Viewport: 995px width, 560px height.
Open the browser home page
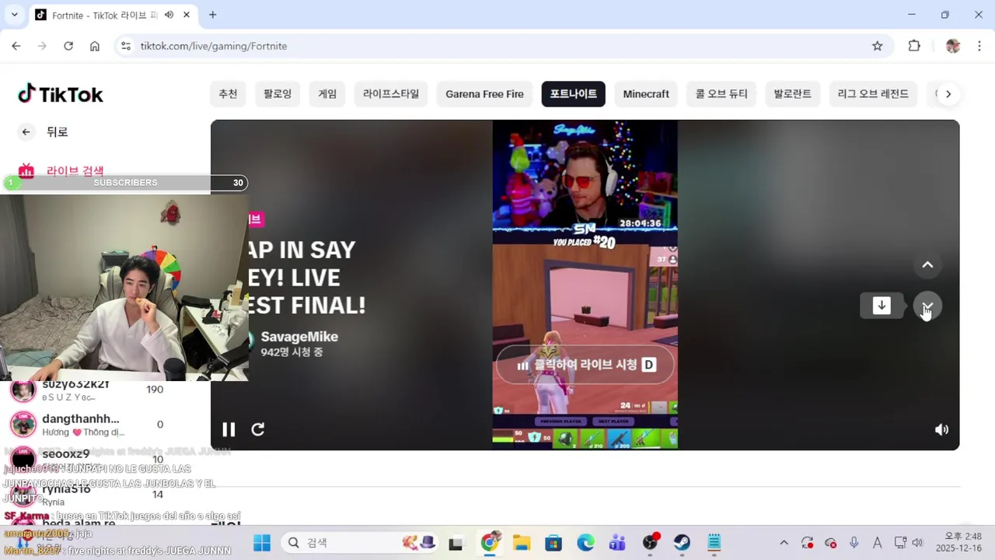(95, 46)
